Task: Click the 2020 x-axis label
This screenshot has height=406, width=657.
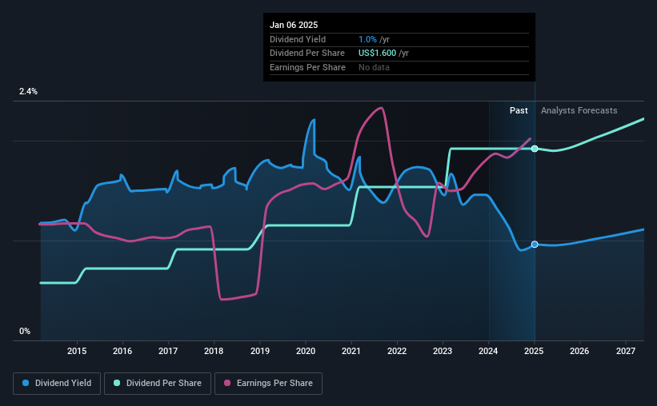Action: (x=306, y=351)
